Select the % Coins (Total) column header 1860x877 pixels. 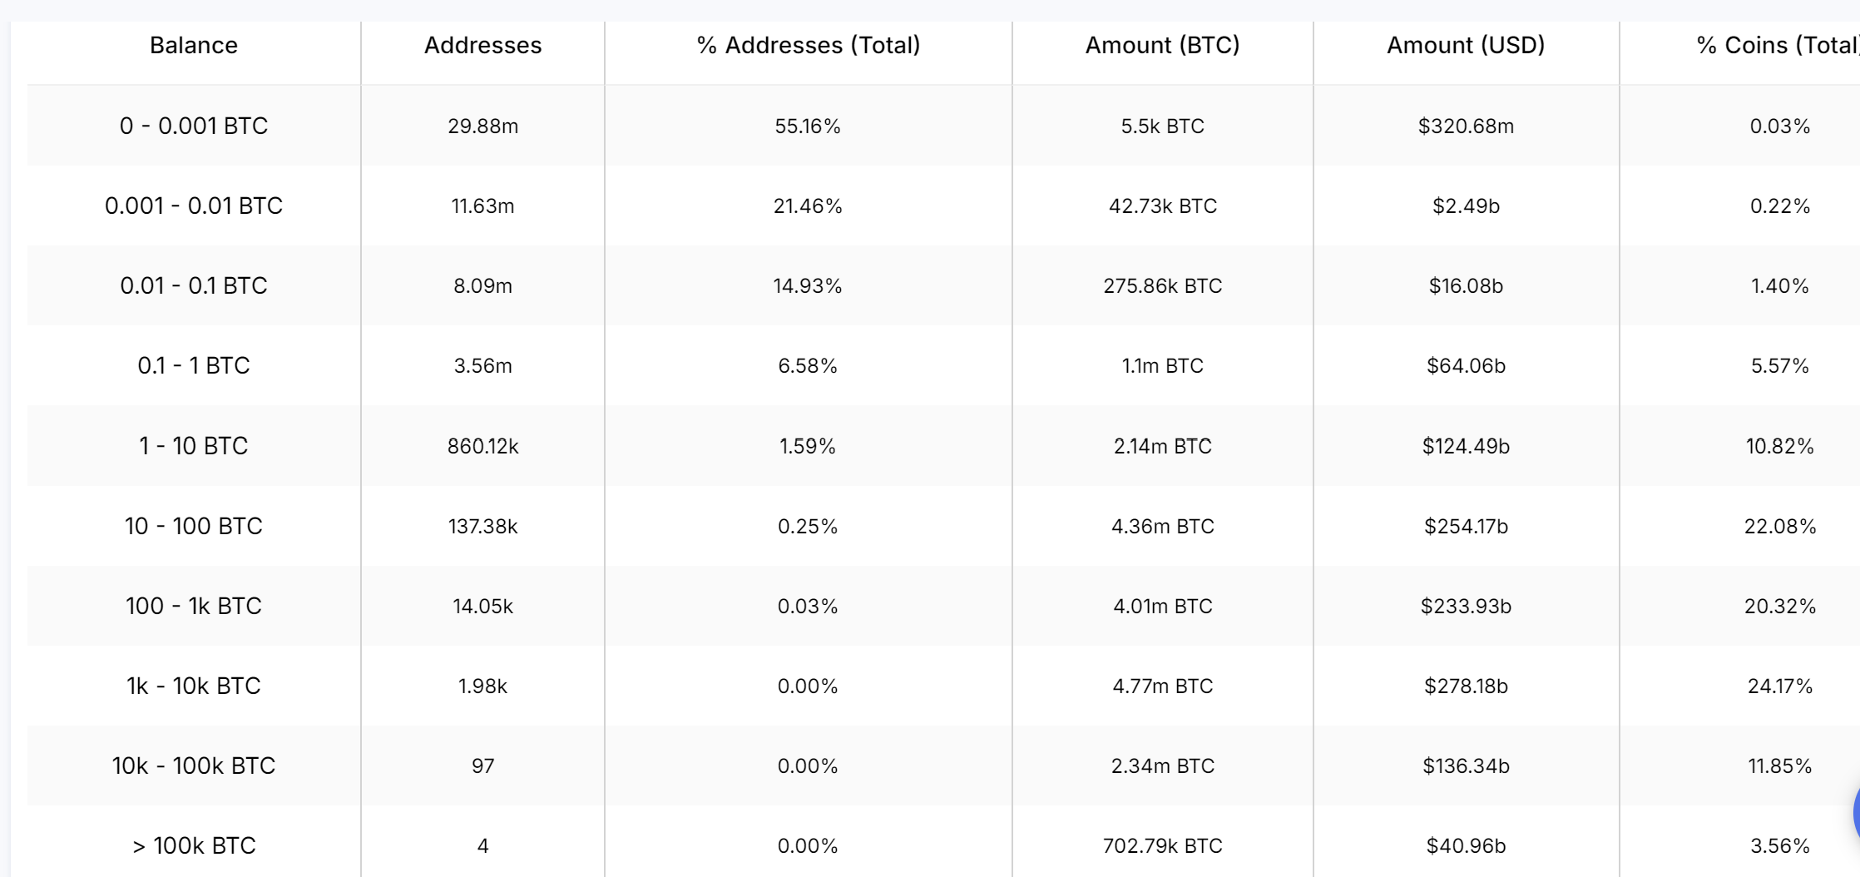[1775, 46]
